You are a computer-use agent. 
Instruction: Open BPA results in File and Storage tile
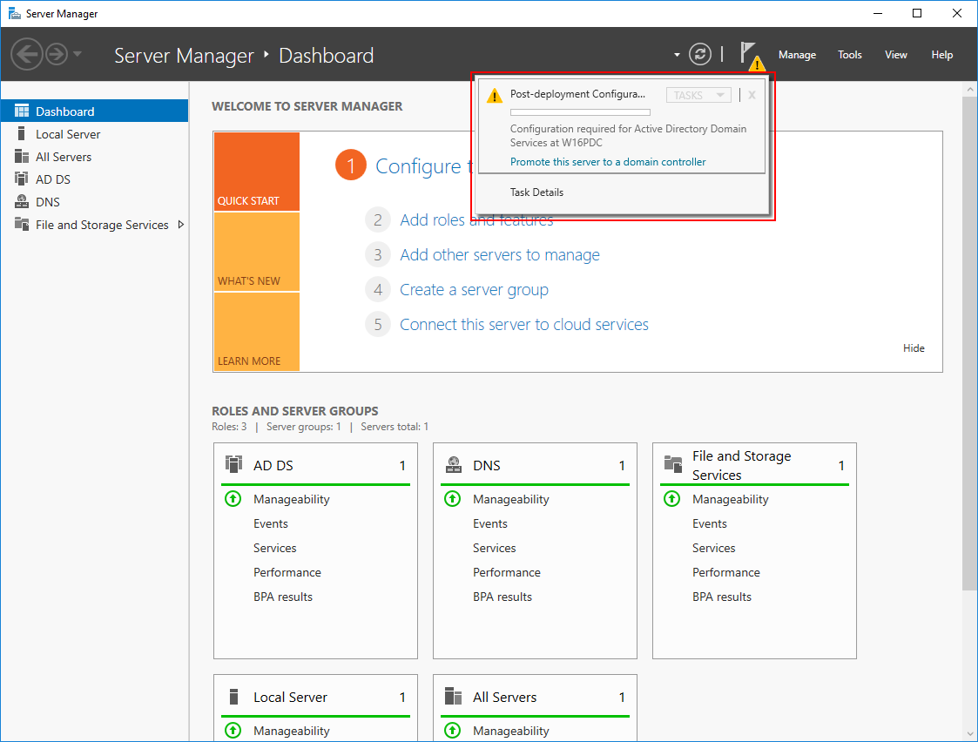[x=722, y=597]
